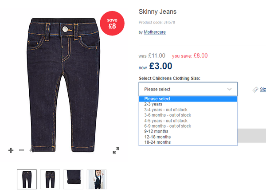View the back of jeans thumbnail
Viewport: 266px width, 196px height.
pyautogui.click(x=50, y=179)
